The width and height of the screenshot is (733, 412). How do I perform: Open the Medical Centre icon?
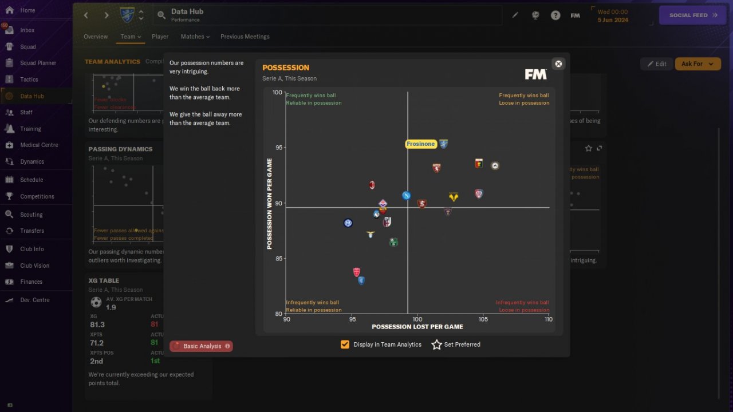(x=9, y=145)
